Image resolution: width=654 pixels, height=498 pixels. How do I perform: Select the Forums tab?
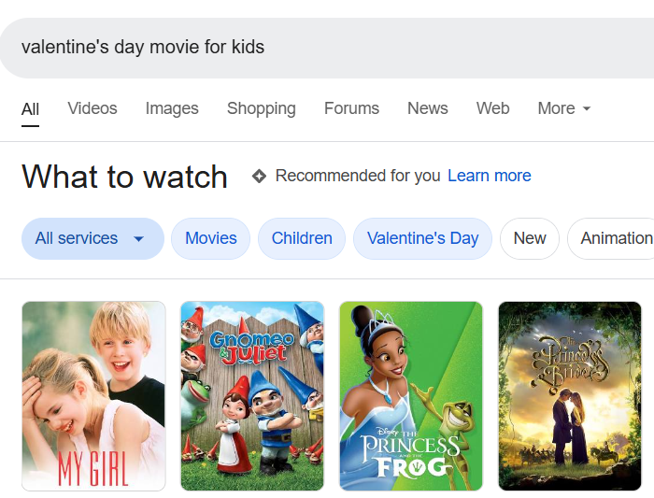(x=351, y=108)
